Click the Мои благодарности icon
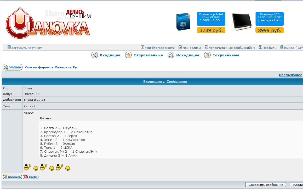The image size is (303, 190). 142,47
